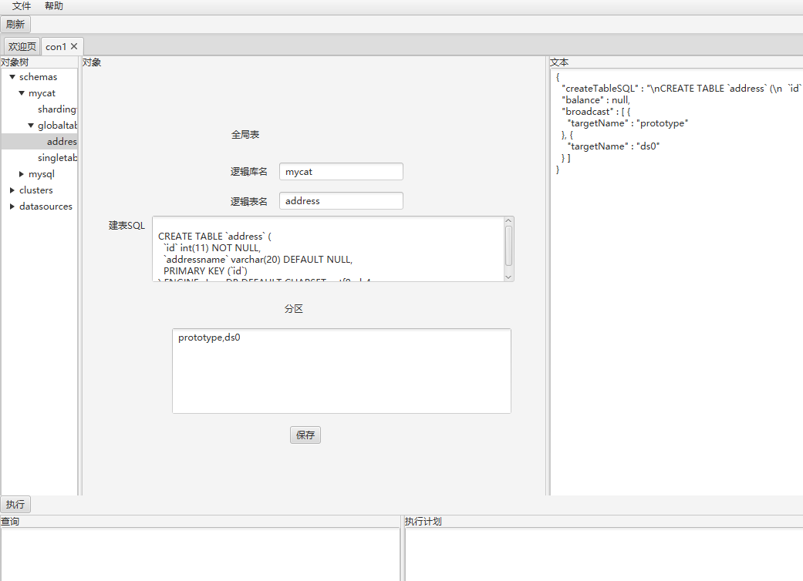Image resolution: width=803 pixels, height=581 pixels.
Task: Expand the clusters tree node
Action: 12,190
